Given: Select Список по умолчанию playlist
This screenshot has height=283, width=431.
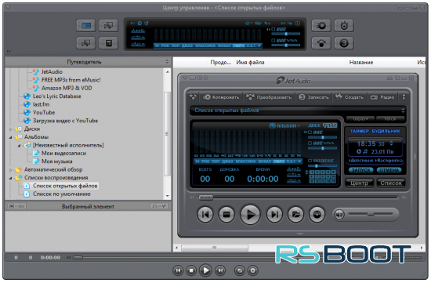Looking at the screenshot, I should (62, 194).
